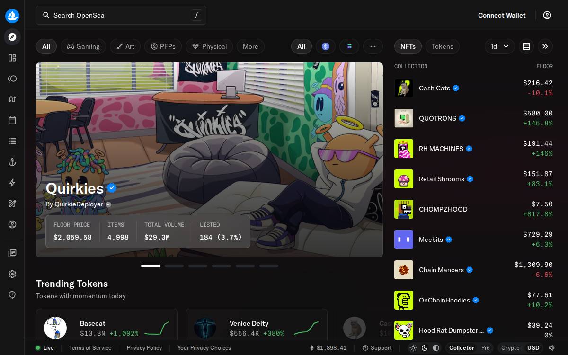
Task: Click the Cash Cats verified badge
Action: click(456, 88)
